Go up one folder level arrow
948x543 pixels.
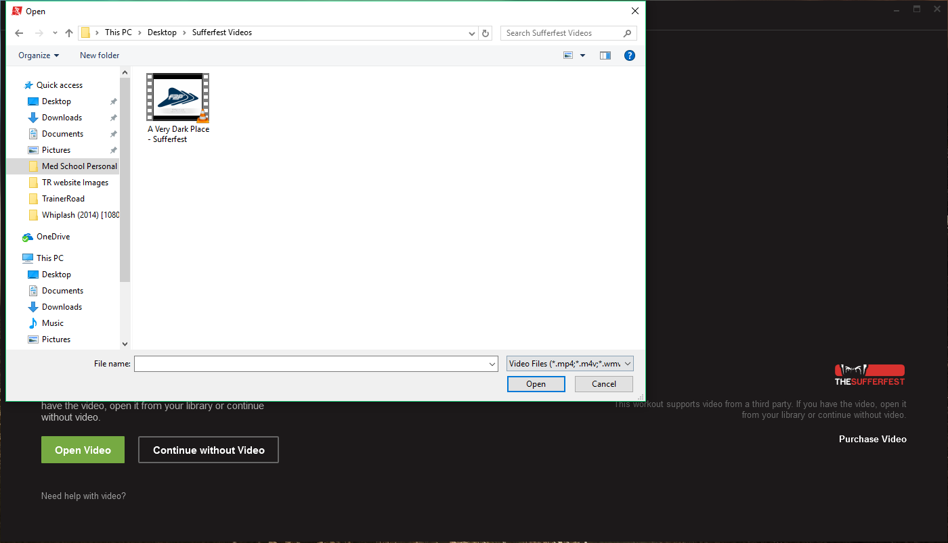(x=68, y=33)
